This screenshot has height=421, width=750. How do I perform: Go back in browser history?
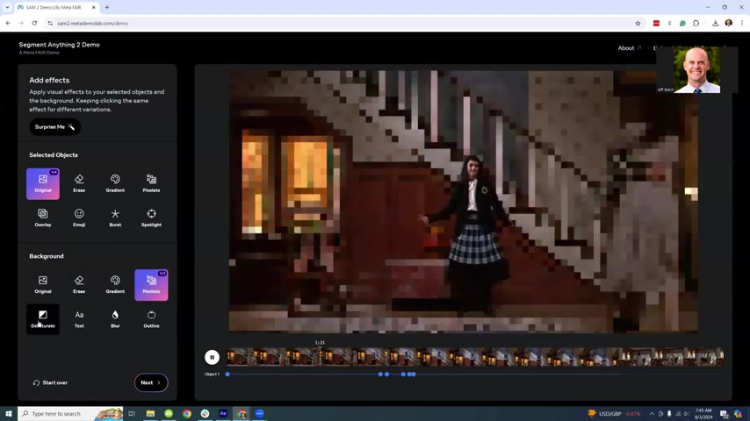point(8,23)
